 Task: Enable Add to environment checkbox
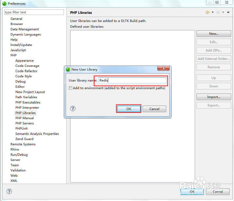coord(70,88)
